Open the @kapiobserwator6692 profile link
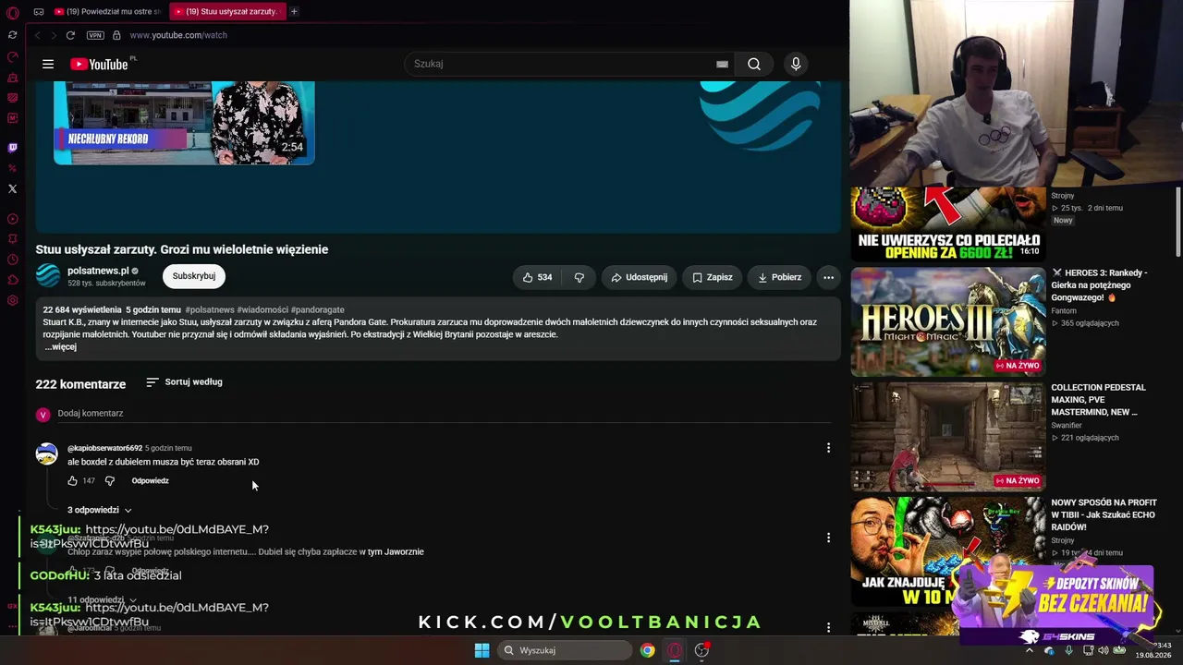Image resolution: width=1183 pixels, height=665 pixels. [x=104, y=448]
